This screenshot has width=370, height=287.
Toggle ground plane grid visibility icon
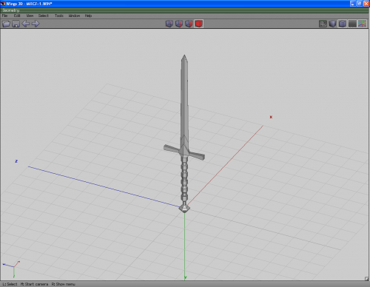coord(352,24)
